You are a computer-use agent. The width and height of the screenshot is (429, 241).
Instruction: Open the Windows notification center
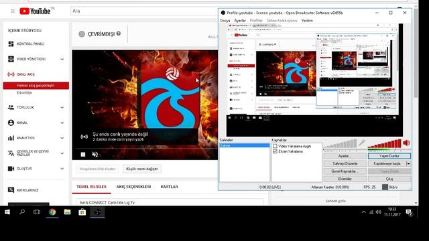coord(409,212)
